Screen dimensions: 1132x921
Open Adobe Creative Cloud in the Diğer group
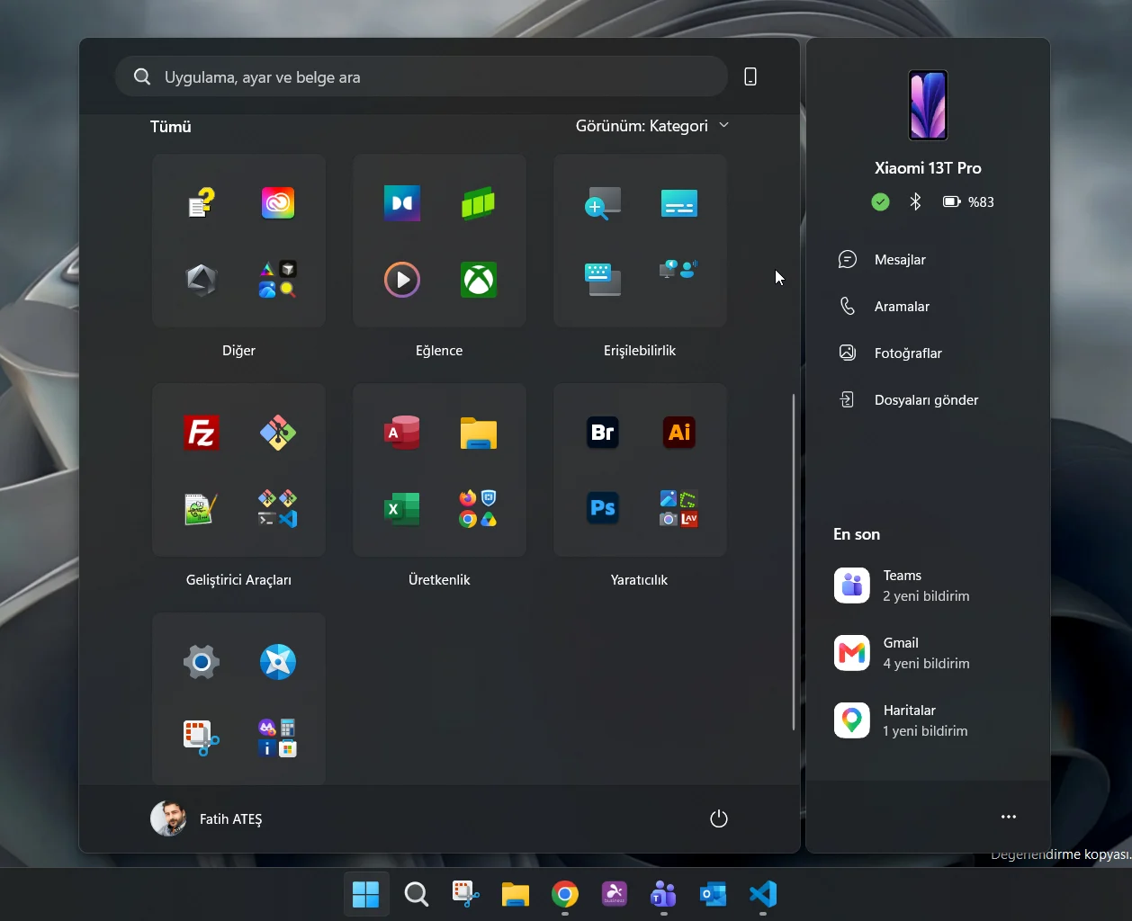[x=278, y=202]
